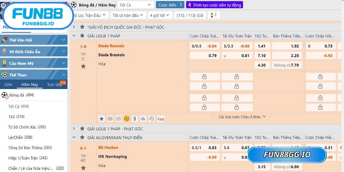Click the yellow coin icon in the Rennais match toolbar

tap(126, 119)
